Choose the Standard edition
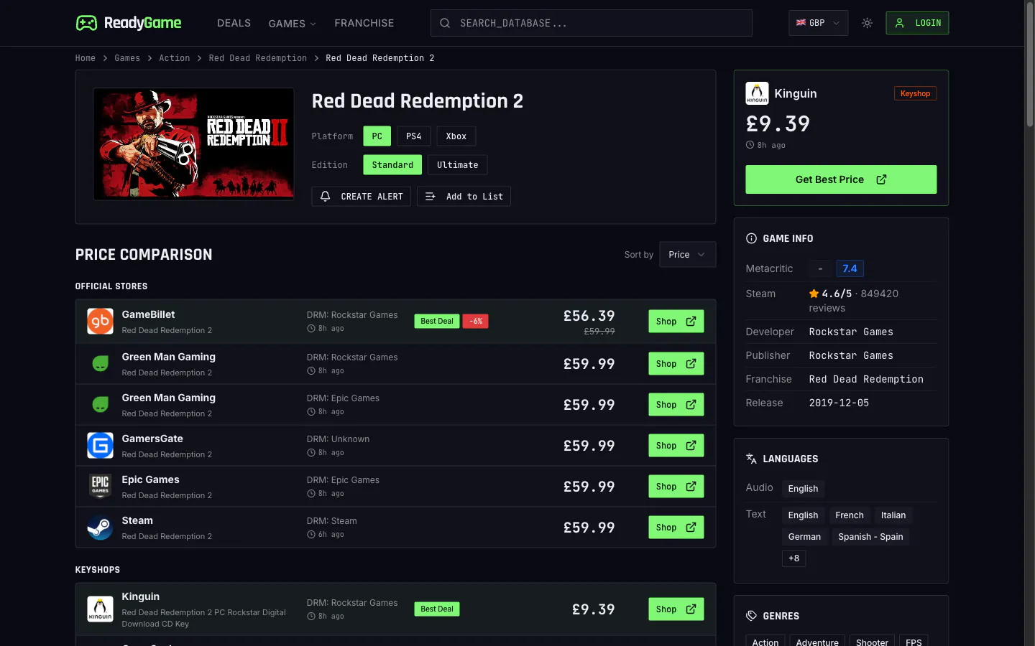Screen dimensions: 1035x646 coord(392,165)
